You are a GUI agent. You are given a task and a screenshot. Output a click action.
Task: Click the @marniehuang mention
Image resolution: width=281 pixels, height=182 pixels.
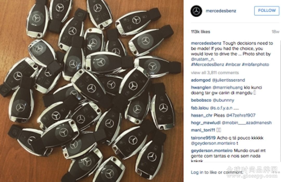coord(228,87)
